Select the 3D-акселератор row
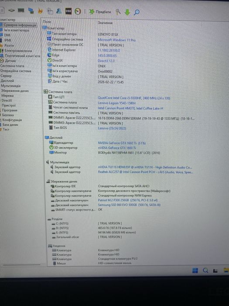229x306 pixels. click(92, 148)
